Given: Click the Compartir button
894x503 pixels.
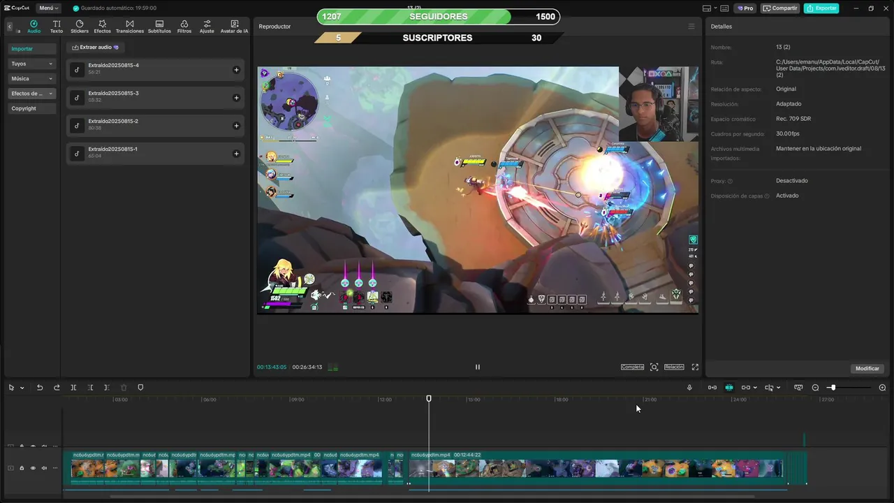Looking at the screenshot, I should [780, 8].
